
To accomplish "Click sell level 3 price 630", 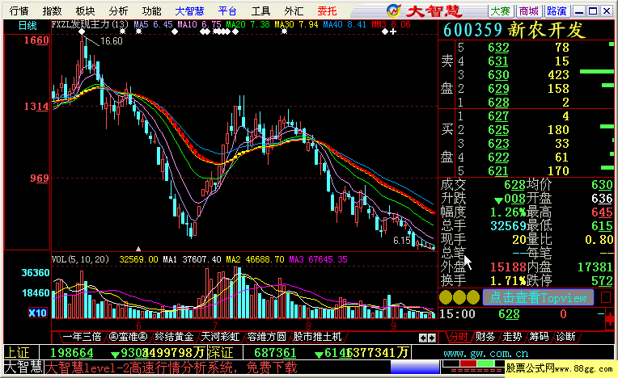I will click(498, 75).
